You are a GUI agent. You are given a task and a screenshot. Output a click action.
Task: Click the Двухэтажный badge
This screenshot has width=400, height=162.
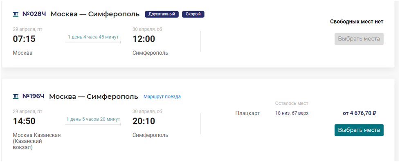click(x=162, y=14)
